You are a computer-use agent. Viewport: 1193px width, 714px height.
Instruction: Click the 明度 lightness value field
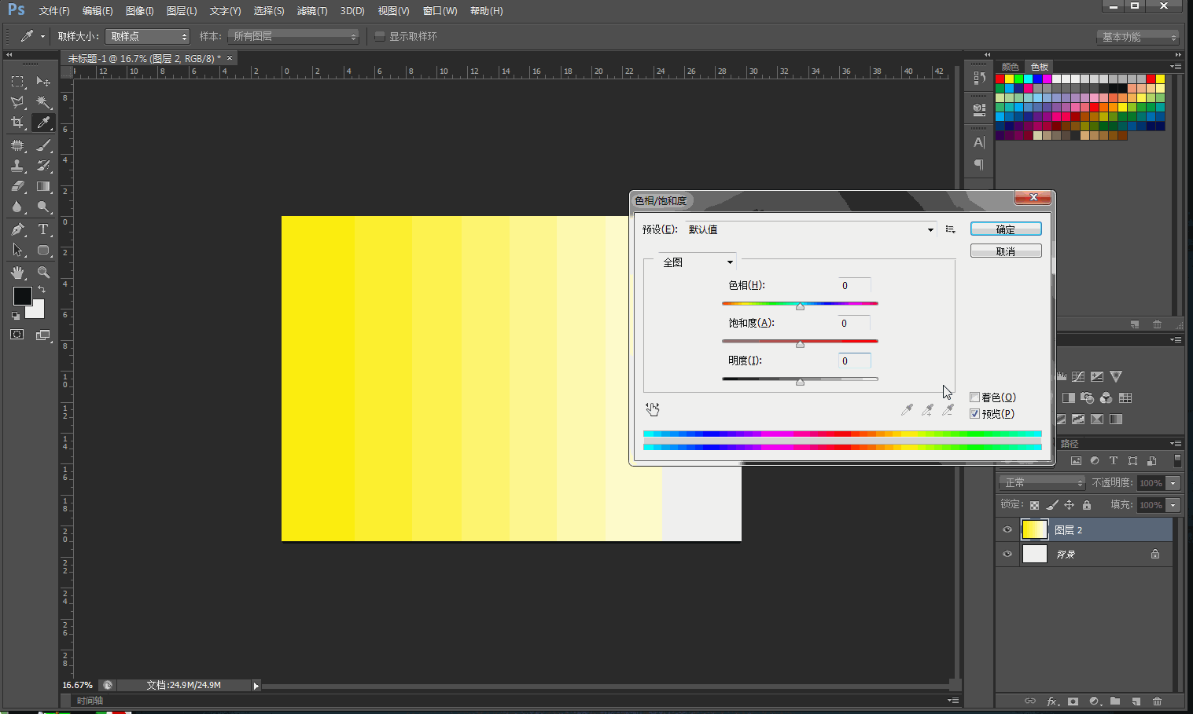coord(854,361)
